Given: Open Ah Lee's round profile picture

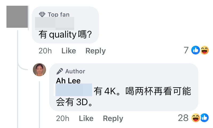Looking at the screenshot, I should pyautogui.click(x=39, y=70).
